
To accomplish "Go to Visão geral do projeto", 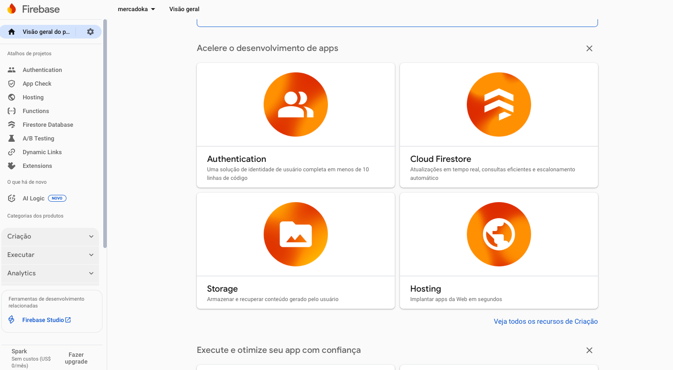I will (45, 32).
